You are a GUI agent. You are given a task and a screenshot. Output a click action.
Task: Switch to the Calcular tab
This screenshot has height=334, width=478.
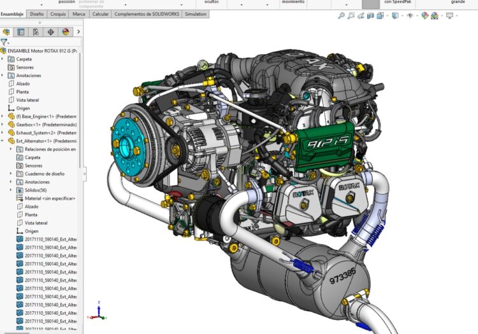(100, 14)
